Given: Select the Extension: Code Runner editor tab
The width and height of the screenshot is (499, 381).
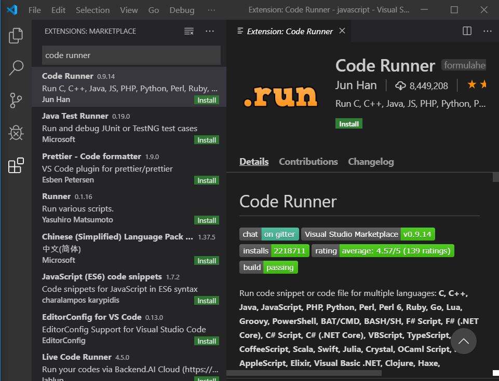Looking at the screenshot, I should 289,31.
